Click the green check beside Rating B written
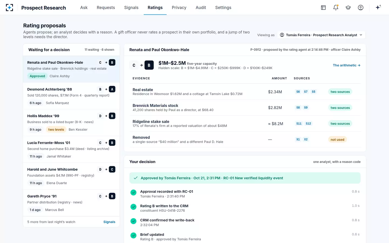 coord(133,207)
